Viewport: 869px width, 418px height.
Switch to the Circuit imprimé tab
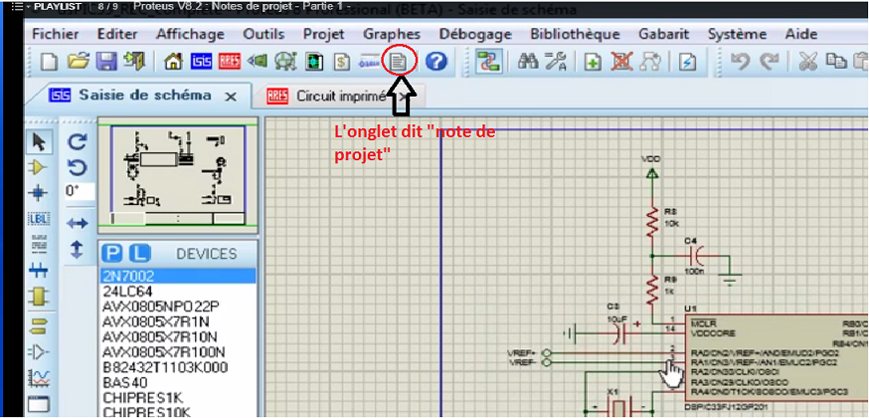341,97
